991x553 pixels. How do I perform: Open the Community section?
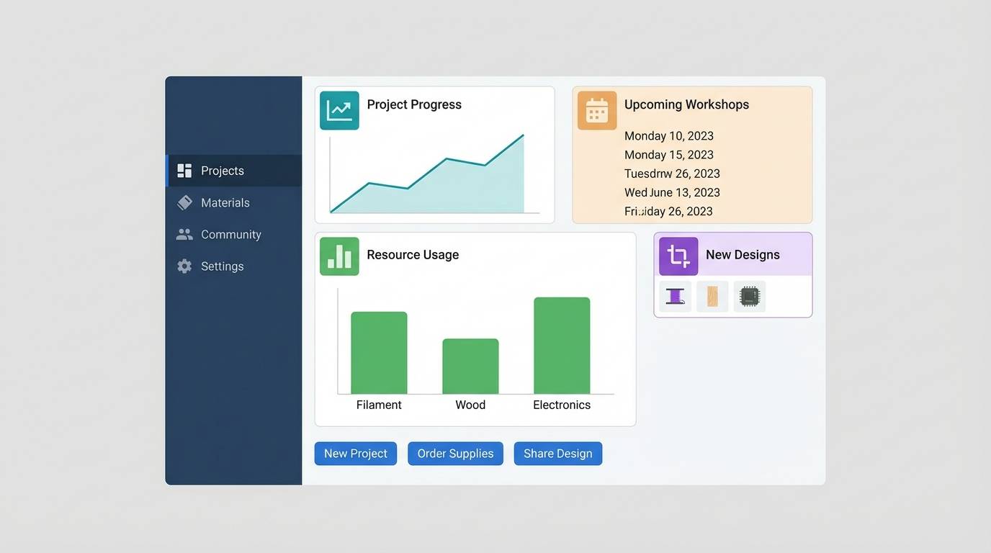[230, 234]
